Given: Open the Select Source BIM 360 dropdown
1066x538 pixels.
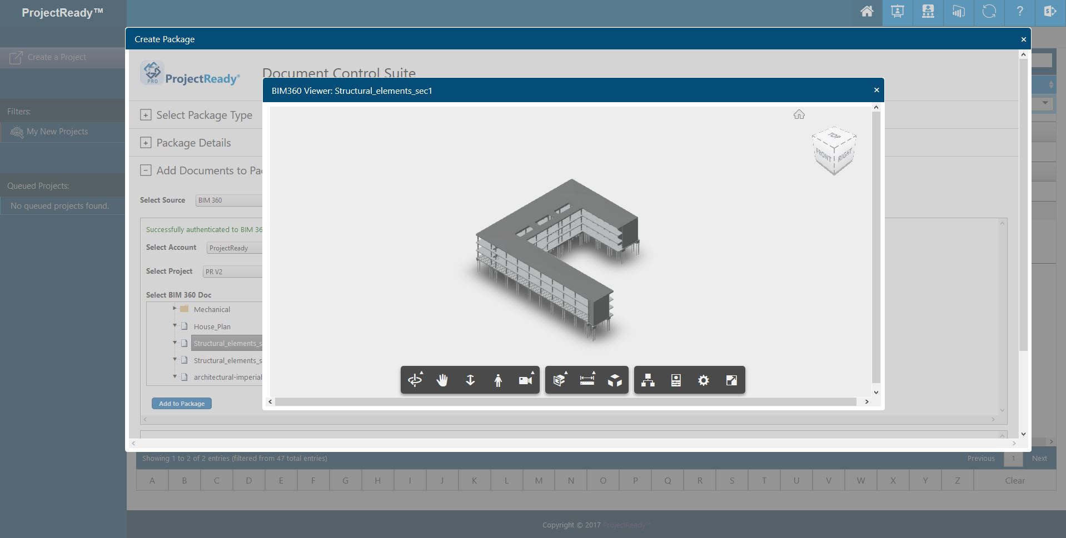Looking at the screenshot, I should coord(228,200).
